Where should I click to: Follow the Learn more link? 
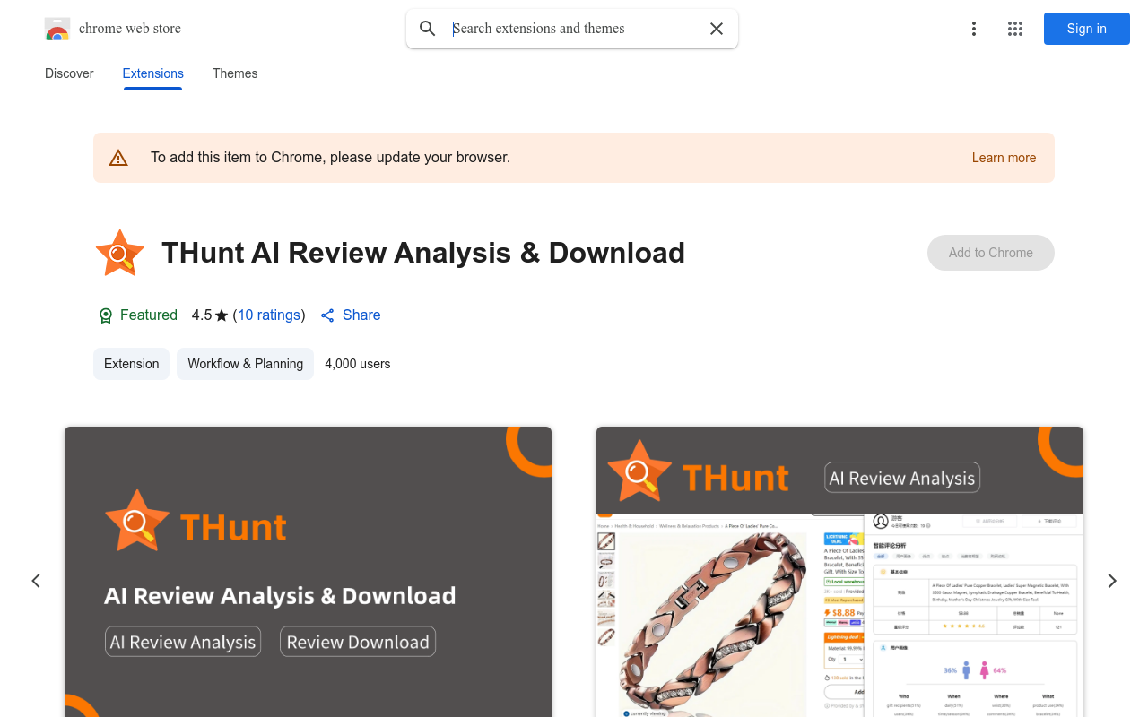1004,158
